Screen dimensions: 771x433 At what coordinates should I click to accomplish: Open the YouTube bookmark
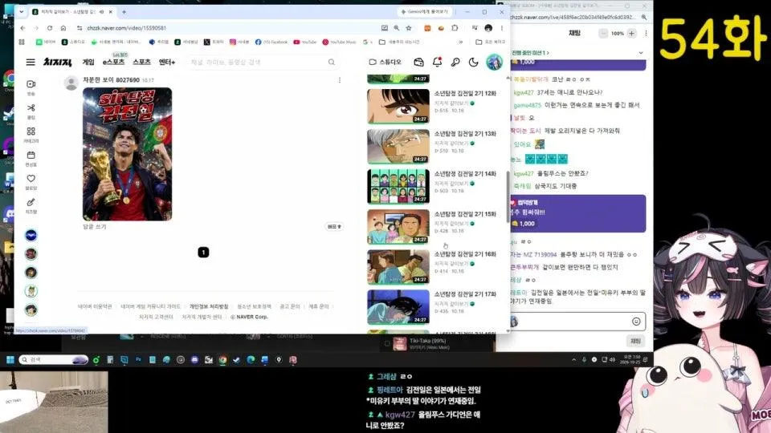[x=305, y=42]
